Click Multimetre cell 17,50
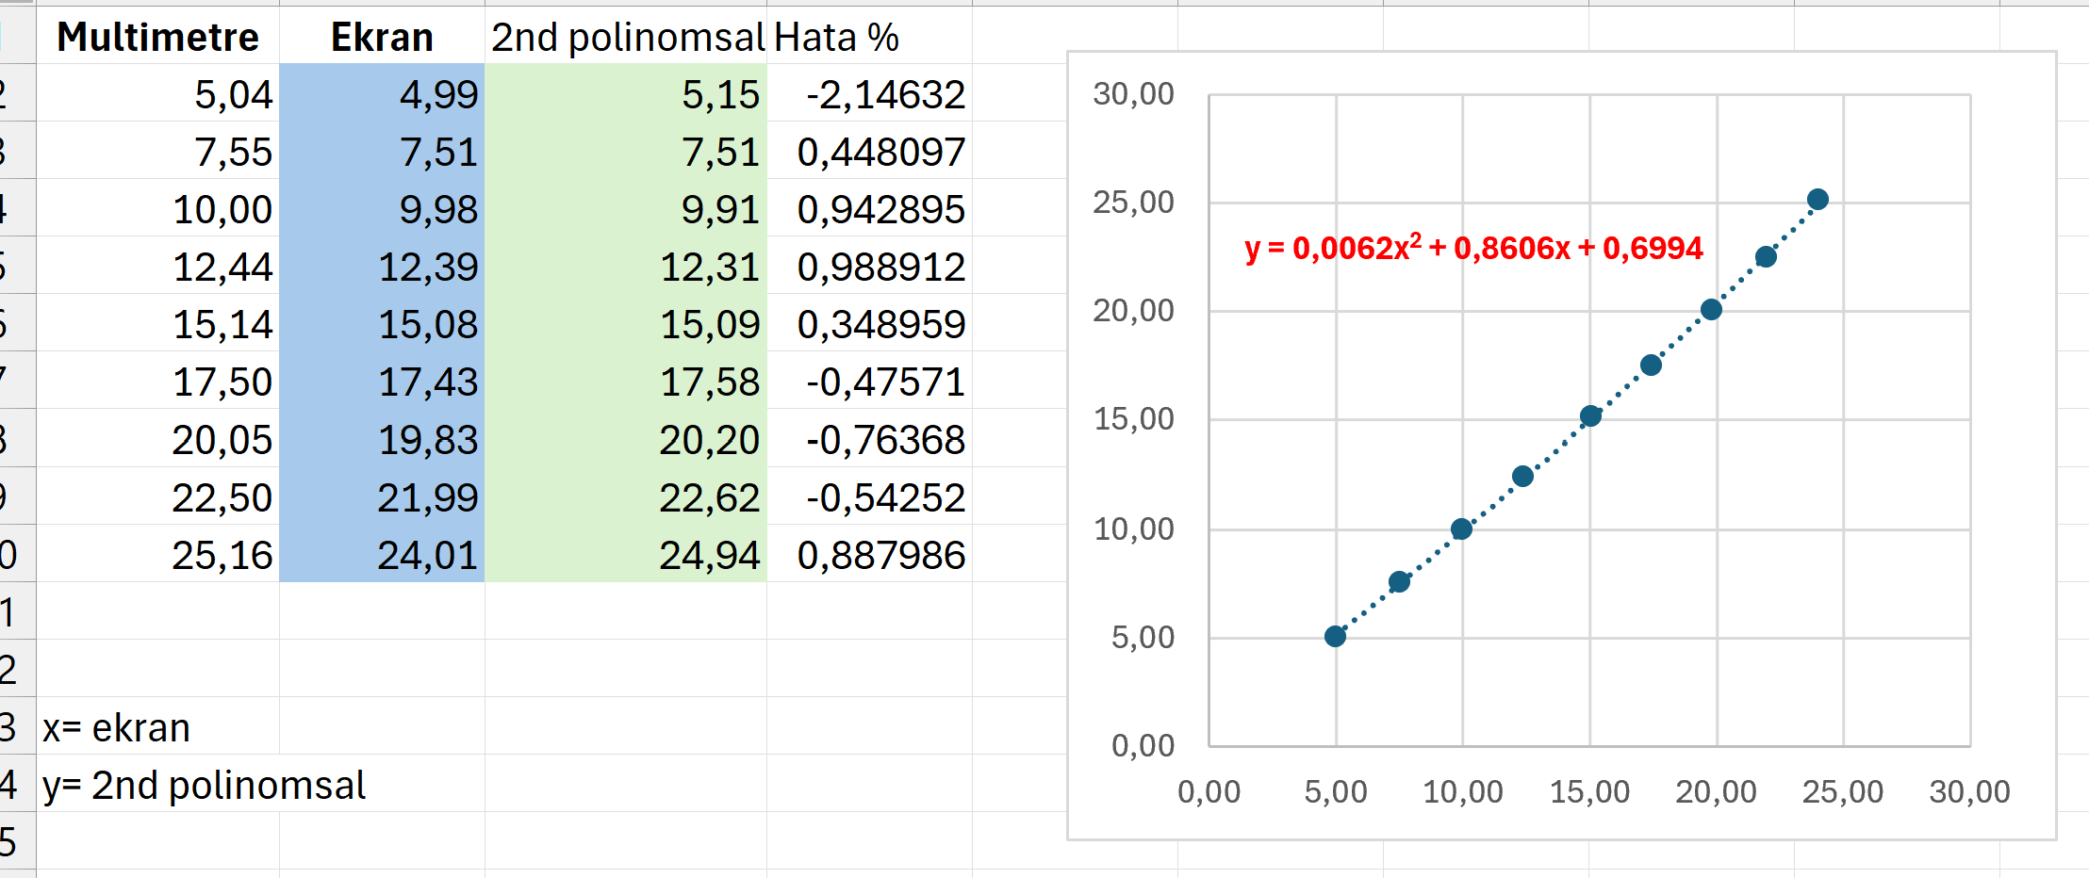 click(157, 381)
